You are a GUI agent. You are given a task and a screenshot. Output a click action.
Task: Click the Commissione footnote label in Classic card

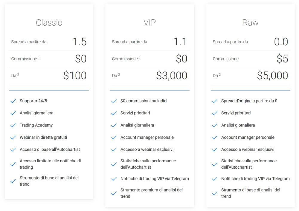[x=25, y=58]
